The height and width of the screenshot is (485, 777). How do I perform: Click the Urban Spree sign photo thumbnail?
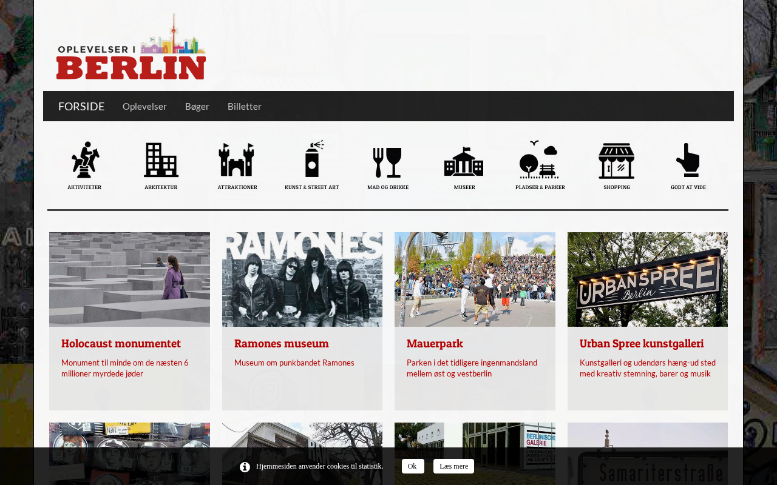coord(648,279)
